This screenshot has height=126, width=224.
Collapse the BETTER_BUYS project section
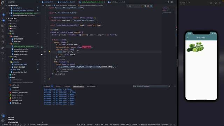coord(12,18)
